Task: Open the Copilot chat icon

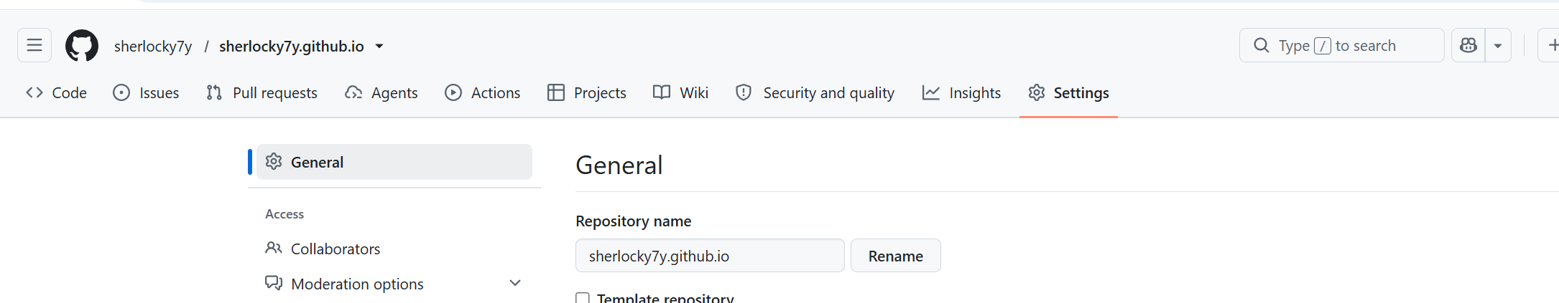Action: [x=1468, y=46]
